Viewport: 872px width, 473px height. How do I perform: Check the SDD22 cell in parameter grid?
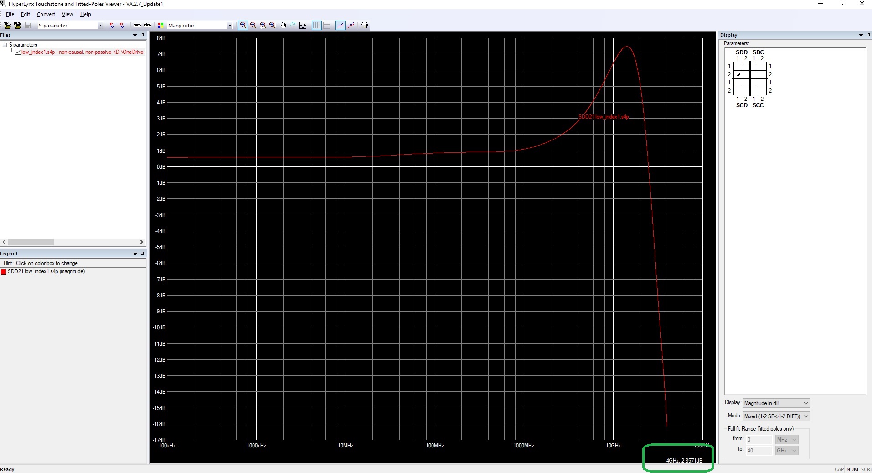[746, 74]
